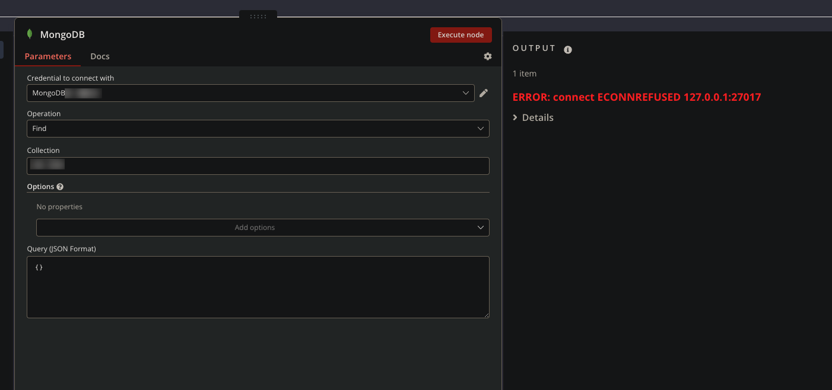Image resolution: width=832 pixels, height=390 pixels.
Task: Grab the panel drag handle dots
Action: point(258,16)
